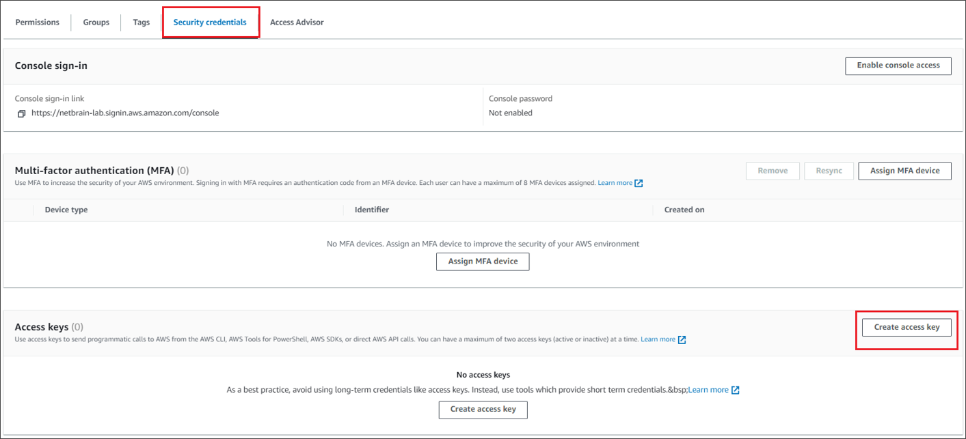Click Create access key in Access keys header
Image resolution: width=966 pixels, height=439 pixels.
pos(907,328)
